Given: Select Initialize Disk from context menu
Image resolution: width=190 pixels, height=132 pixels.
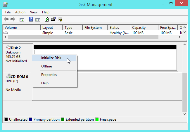Looking at the screenshot, I should pyautogui.click(x=51, y=58).
